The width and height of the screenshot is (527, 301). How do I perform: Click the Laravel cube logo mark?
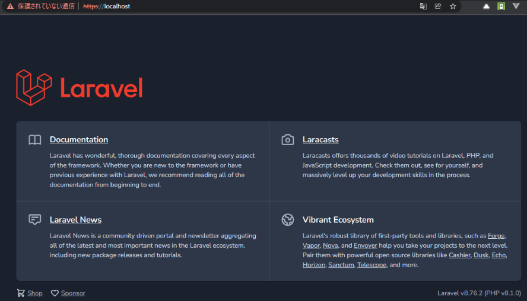pos(34,88)
